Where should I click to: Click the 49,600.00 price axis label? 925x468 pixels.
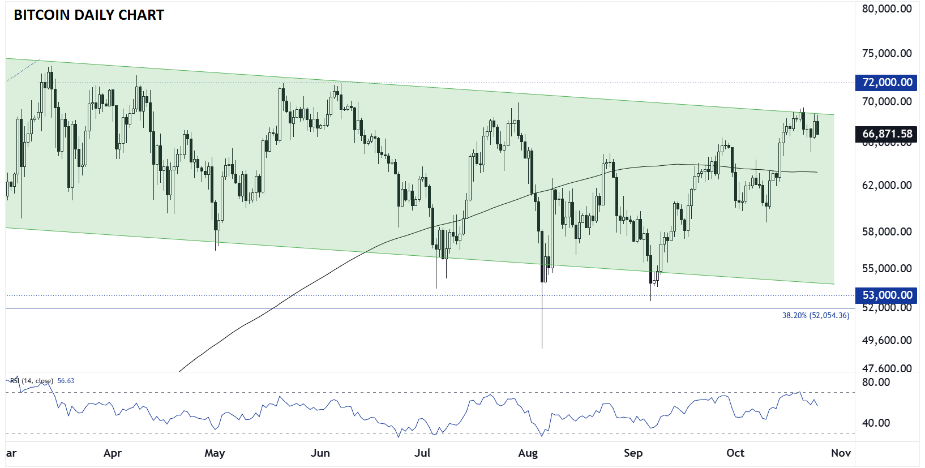tap(887, 341)
